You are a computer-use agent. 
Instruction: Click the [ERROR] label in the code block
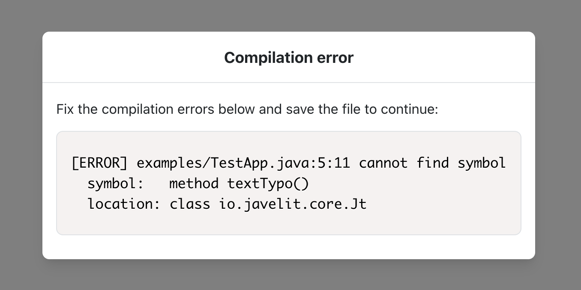[99, 163]
